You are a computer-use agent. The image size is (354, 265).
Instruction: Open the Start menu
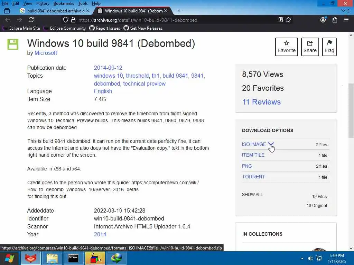click(9, 258)
